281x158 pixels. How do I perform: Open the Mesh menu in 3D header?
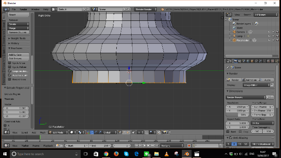[43, 133]
